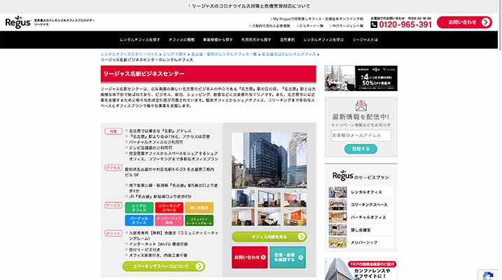
Task: Open 事業規模から探す nav menu item
Action: click(218, 40)
